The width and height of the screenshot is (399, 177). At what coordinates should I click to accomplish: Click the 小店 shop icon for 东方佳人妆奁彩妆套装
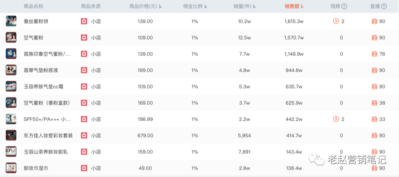click(84, 135)
